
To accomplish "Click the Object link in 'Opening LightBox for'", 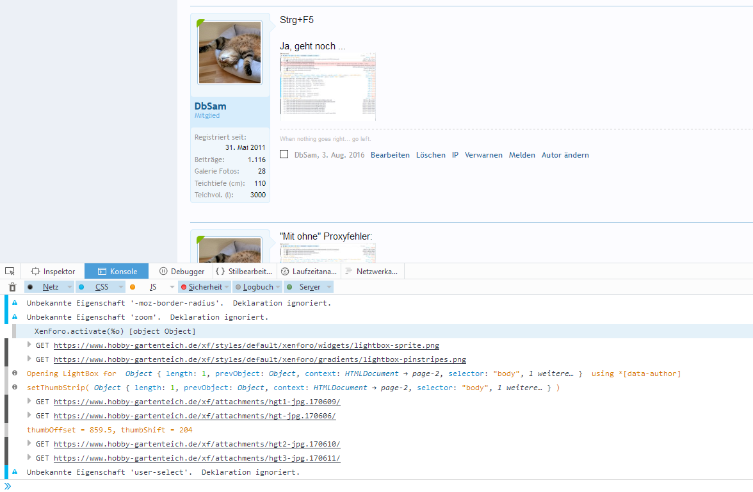I will coord(138,373).
